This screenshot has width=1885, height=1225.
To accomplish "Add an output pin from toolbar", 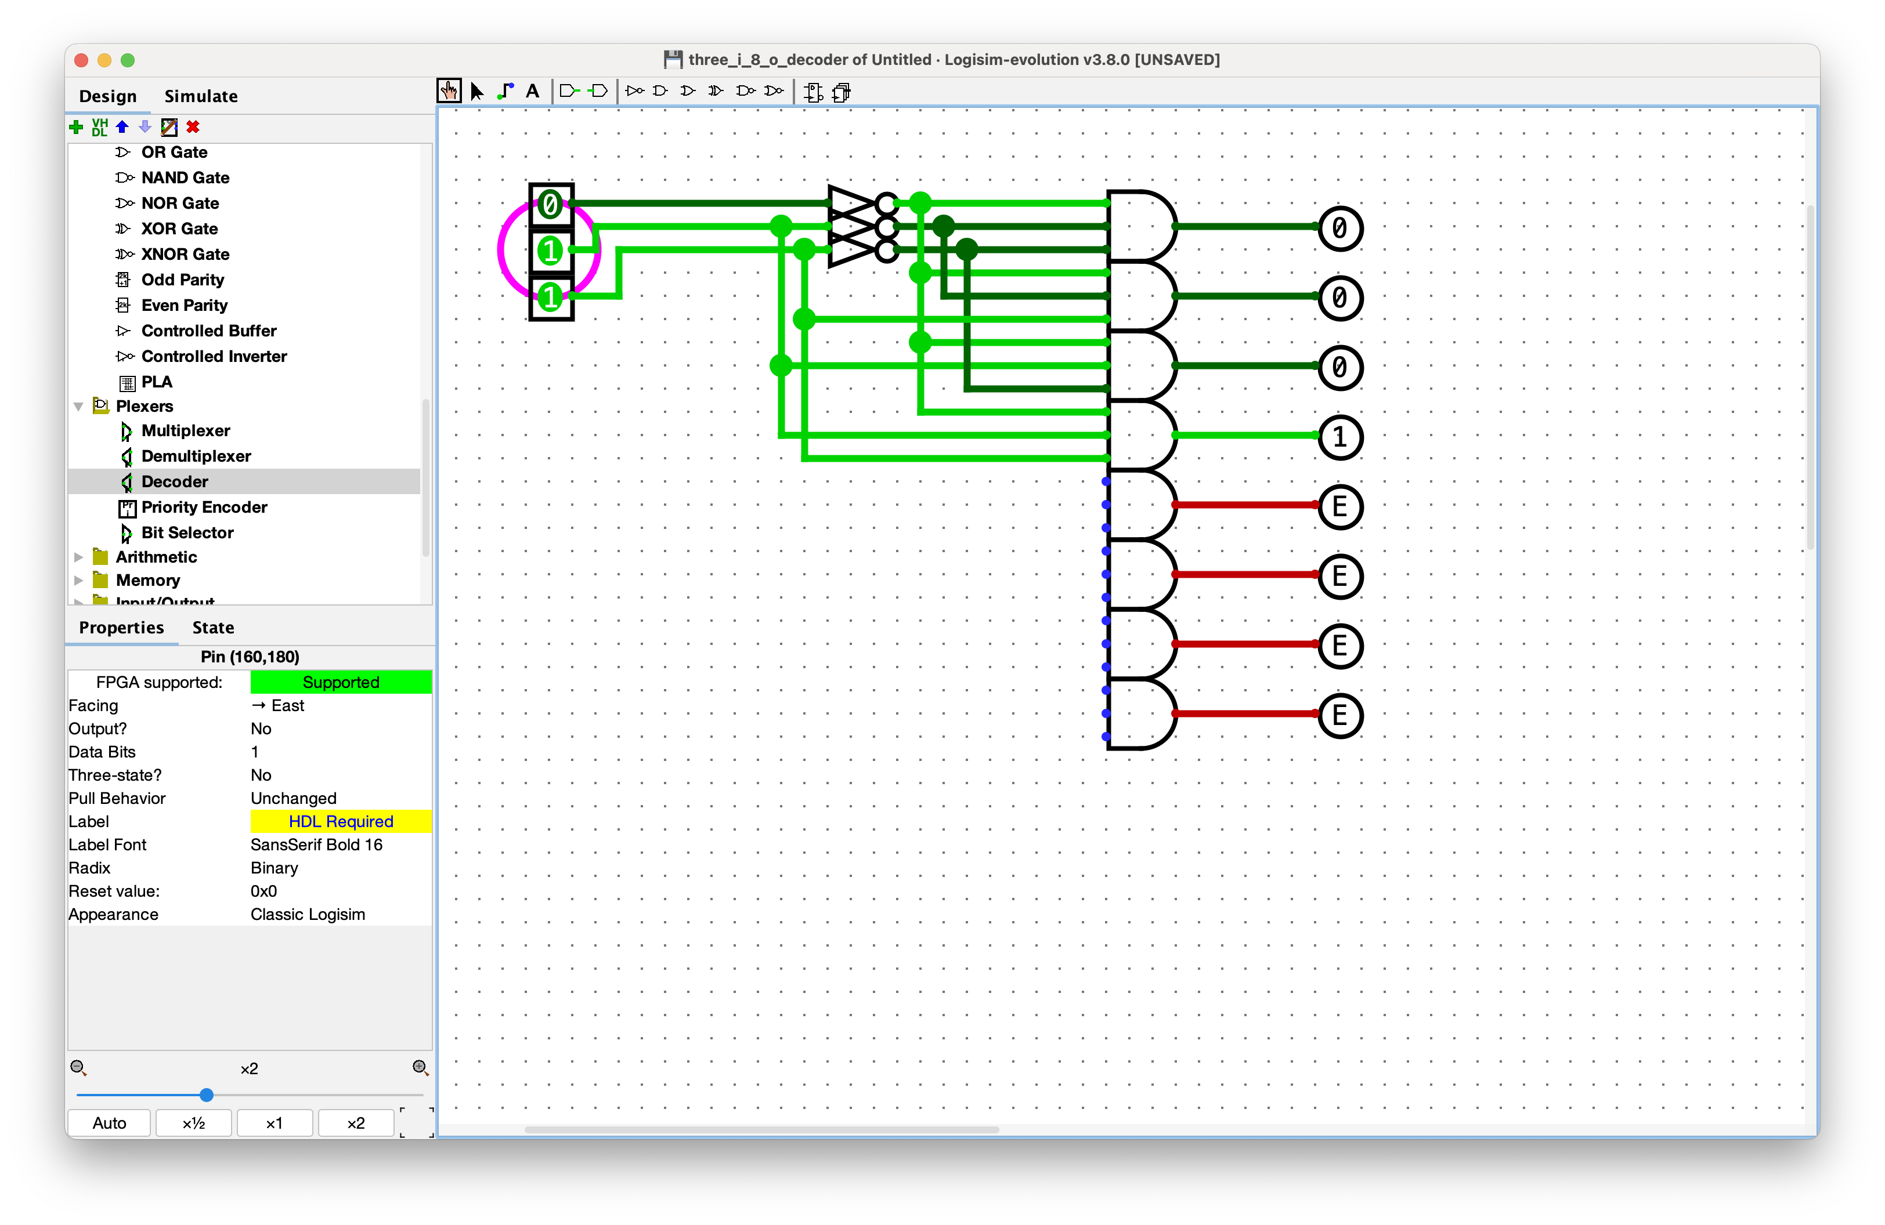I will point(598,92).
